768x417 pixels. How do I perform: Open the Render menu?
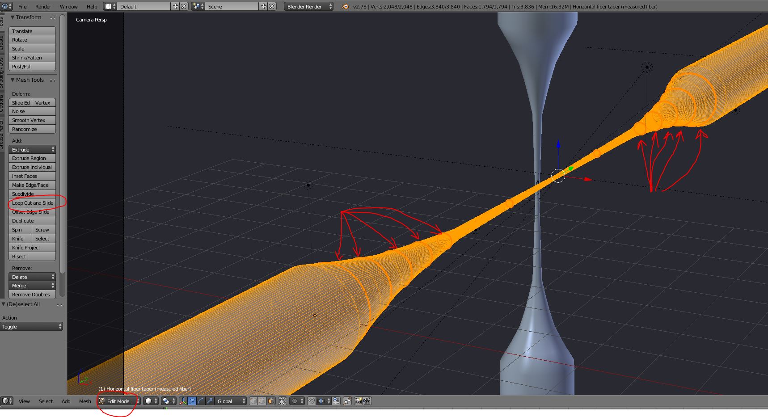pyautogui.click(x=43, y=7)
